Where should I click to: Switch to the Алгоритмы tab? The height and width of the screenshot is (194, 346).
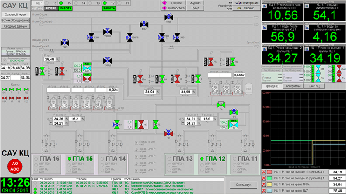293,86
